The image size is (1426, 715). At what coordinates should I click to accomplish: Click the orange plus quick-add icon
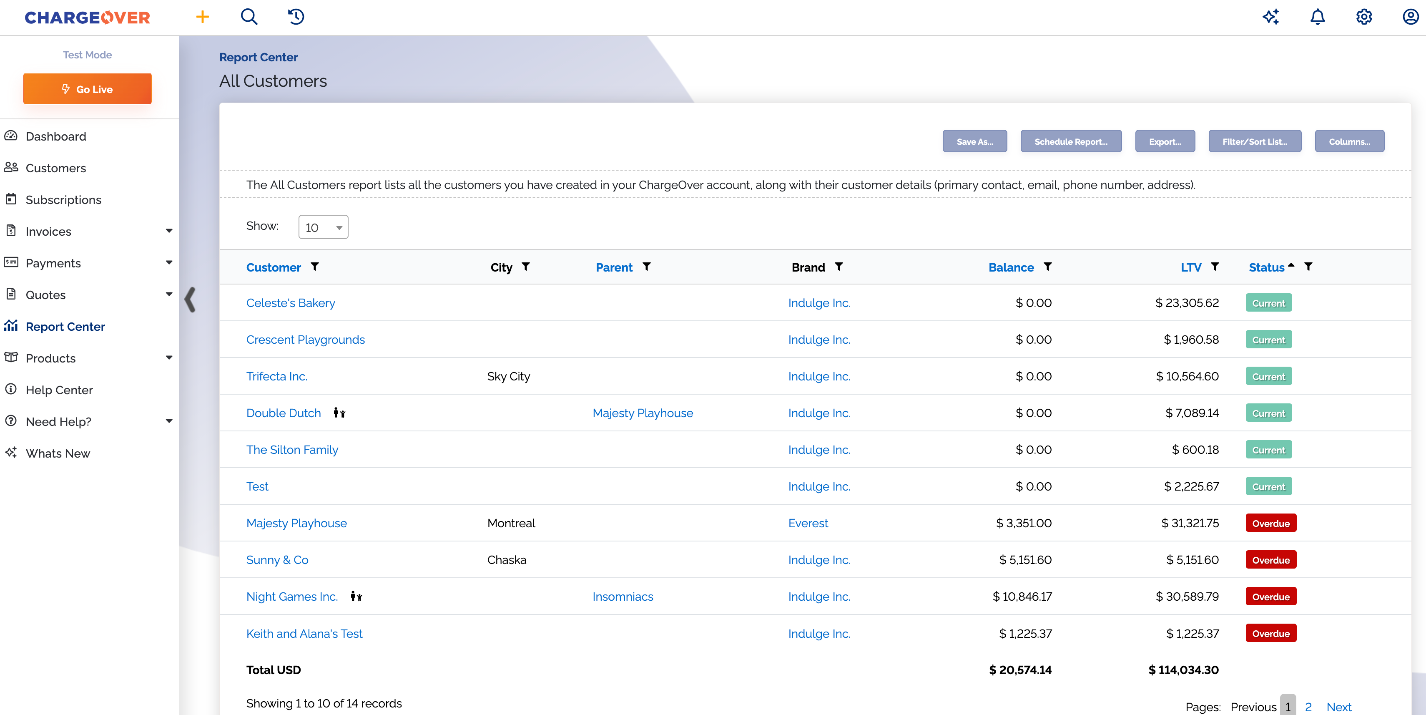coord(203,17)
